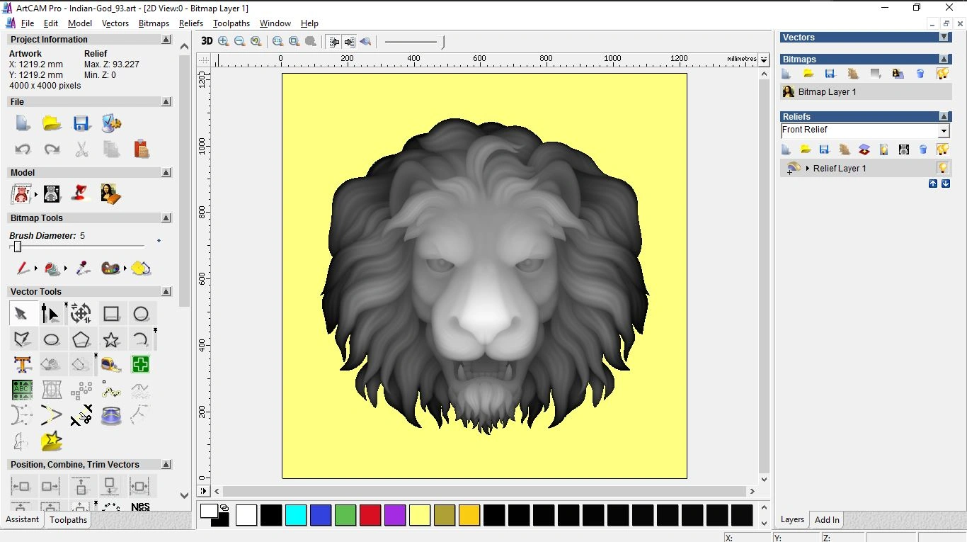The width and height of the screenshot is (967, 542).
Task: Toggle all bitmap layers visibility lightbulb
Action: coord(942,74)
